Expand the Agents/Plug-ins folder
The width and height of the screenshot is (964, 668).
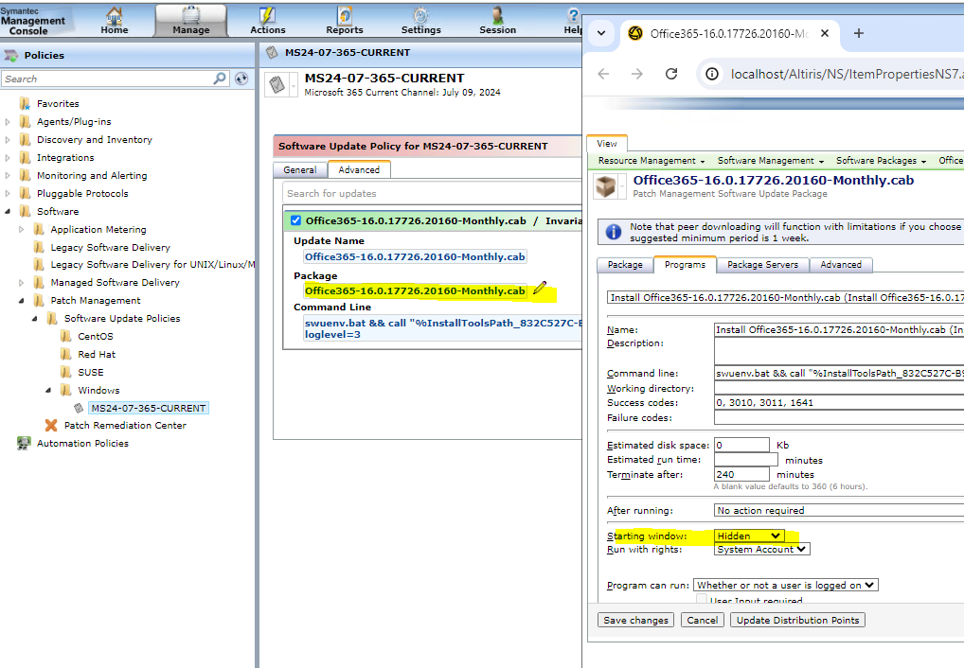click(8, 122)
